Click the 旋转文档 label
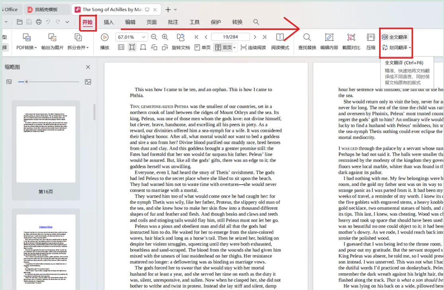This screenshot has height=290, width=444. (181, 47)
